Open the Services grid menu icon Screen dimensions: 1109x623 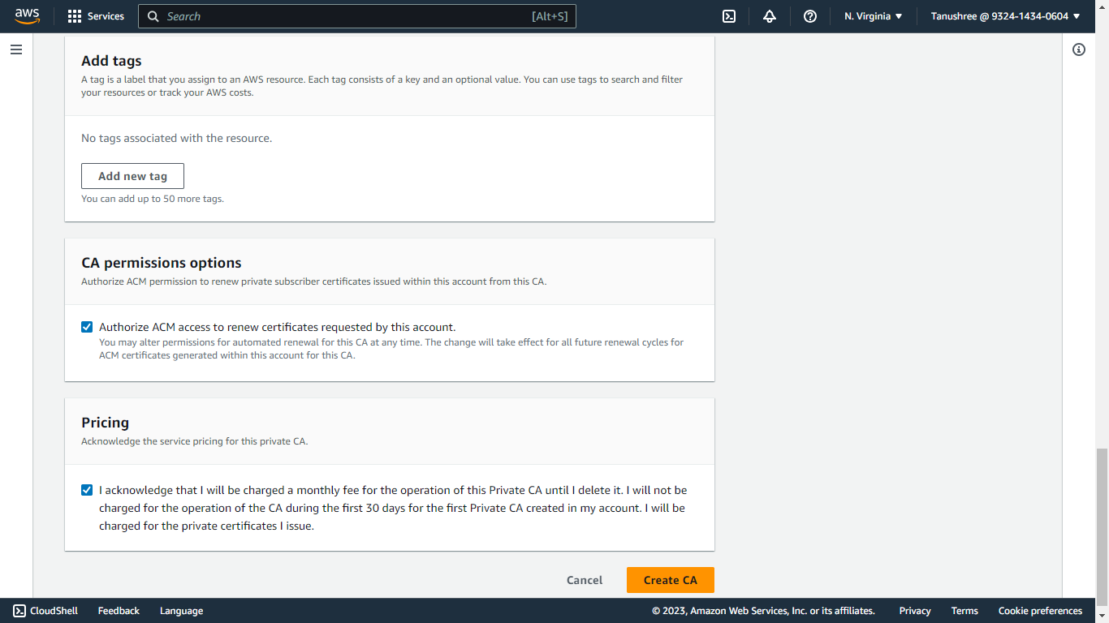[x=75, y=16]
